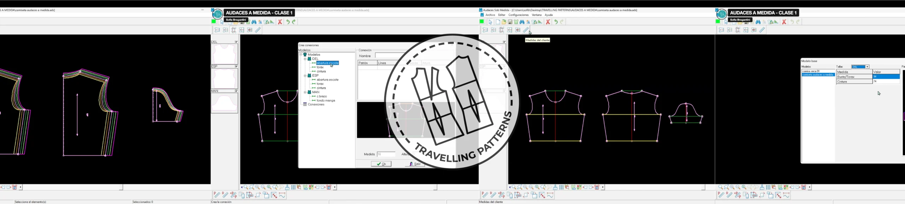Click paintbrush icon beneath the Crea conexiones dialog
The width and height of the screenshot is (905, 204).
287,187
